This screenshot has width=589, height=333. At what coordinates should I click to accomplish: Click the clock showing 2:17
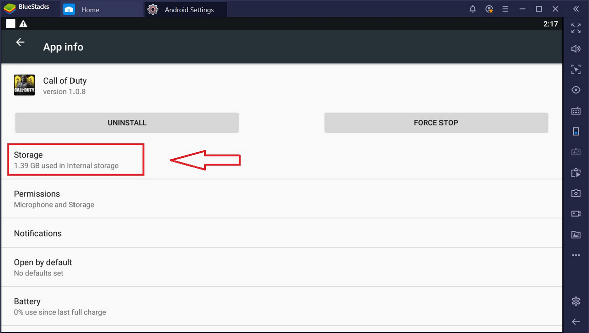click(x=550, y=24)
